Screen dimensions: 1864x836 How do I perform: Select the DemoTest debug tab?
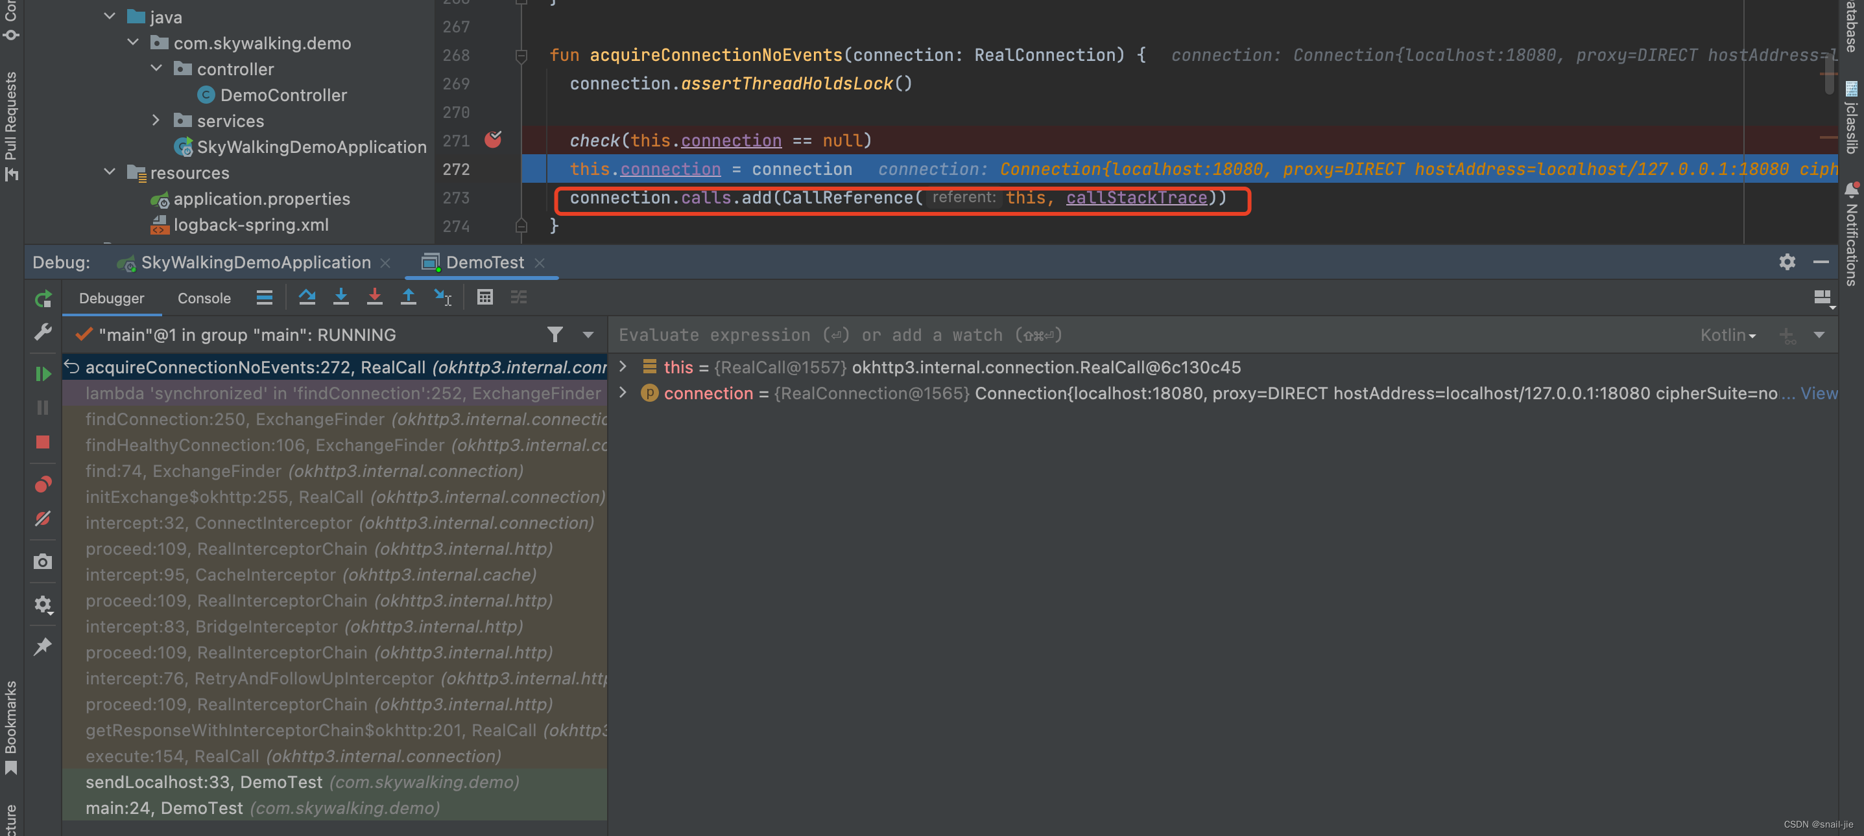click(481, 262)
